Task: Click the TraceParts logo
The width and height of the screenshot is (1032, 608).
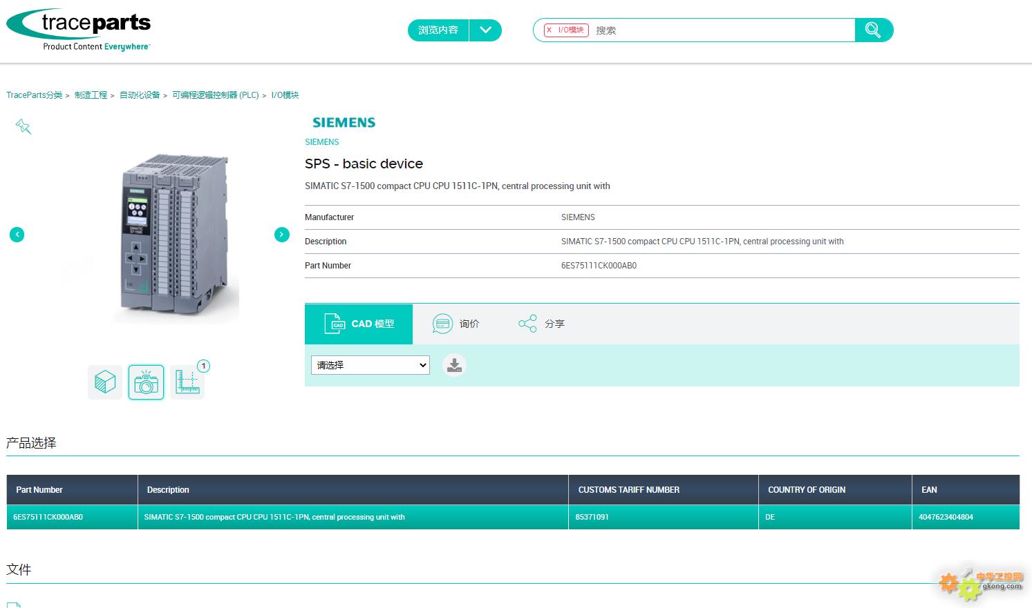Action: (x=78, y=30)
